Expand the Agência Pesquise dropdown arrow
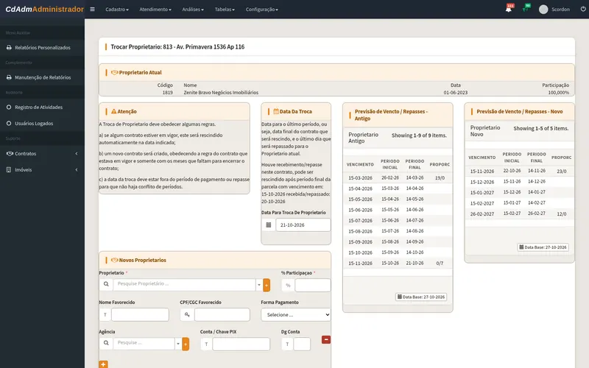The image size is (589, 368). (x=178, y=344)
